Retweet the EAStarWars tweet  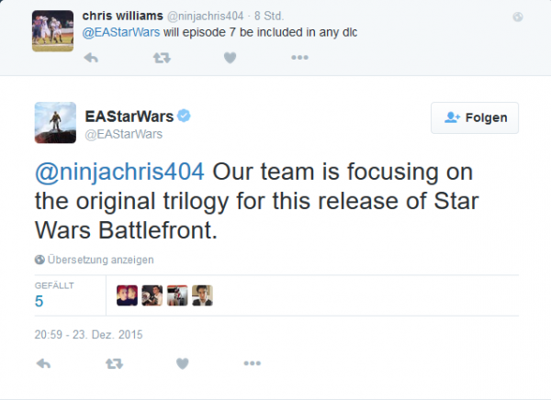pyautogui.click(x=114, y=364)
